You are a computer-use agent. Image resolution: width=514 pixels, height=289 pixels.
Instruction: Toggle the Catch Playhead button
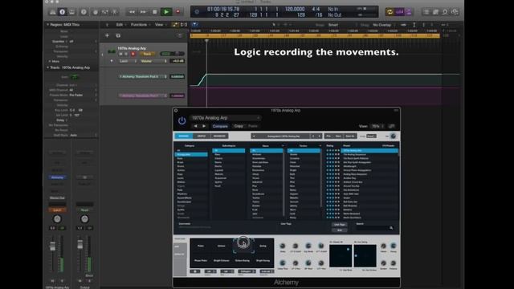point(194,25)
